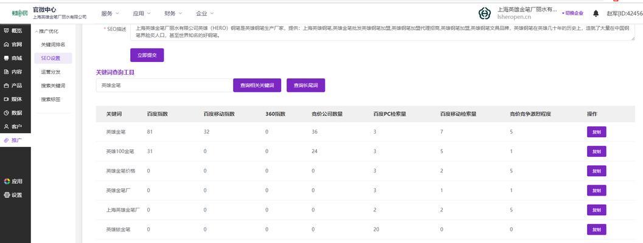This screenshot has width=643, height=243.
Task: Click the company round logo in header
Action: 484,13
